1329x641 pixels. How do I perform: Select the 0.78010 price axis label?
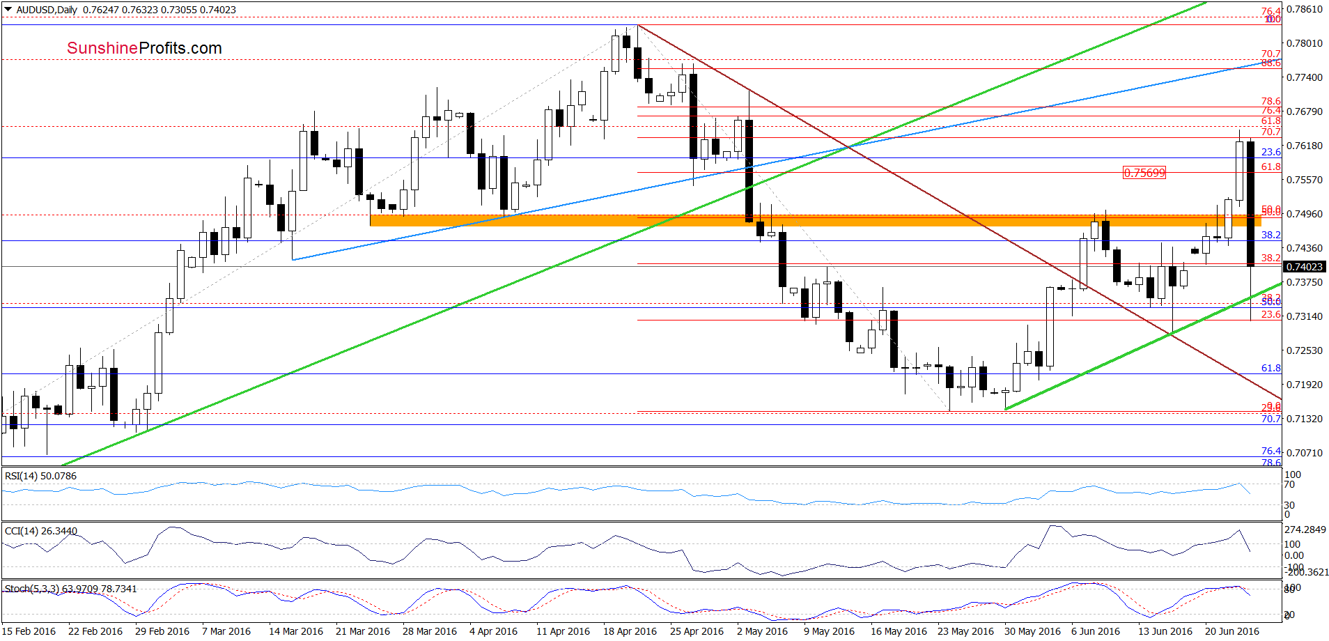1304,43
